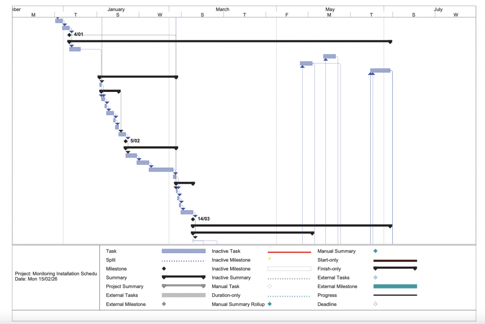The height and width of the screenshot is (324, 485).
Task: Click the "Manual Task" legend label
Action: pyautogui.click(x=225, y=286)
